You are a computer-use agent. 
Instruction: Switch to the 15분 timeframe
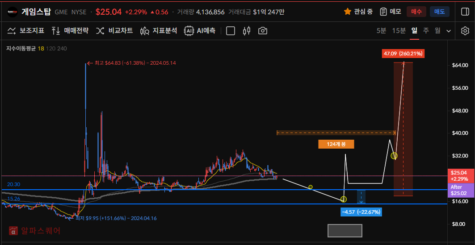[399, 30]
